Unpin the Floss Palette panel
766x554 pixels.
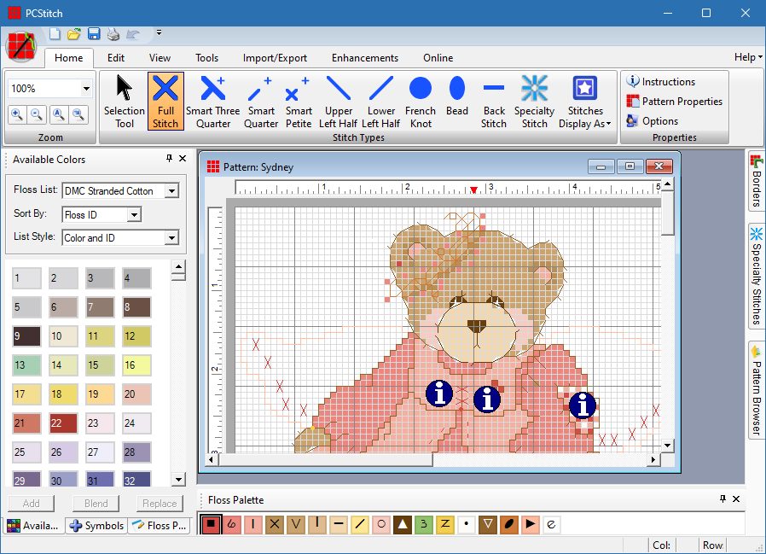(x=722, y=499)
